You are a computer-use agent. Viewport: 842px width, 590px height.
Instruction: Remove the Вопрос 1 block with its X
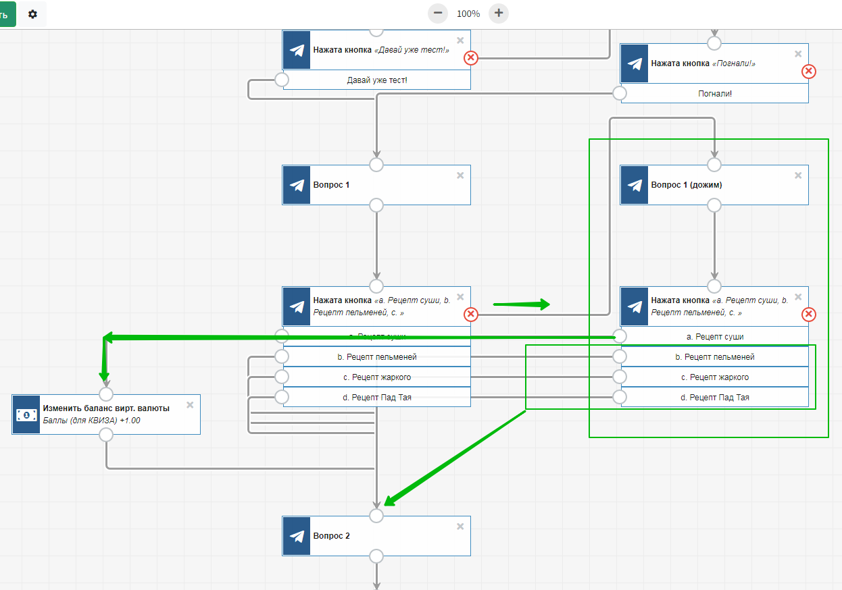pyautogui.click(x=460, y=176)
